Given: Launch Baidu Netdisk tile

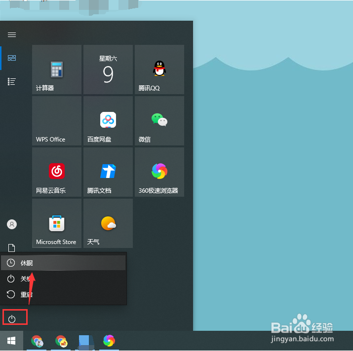Looking at the screenshot, I should (x=108, y=121).
